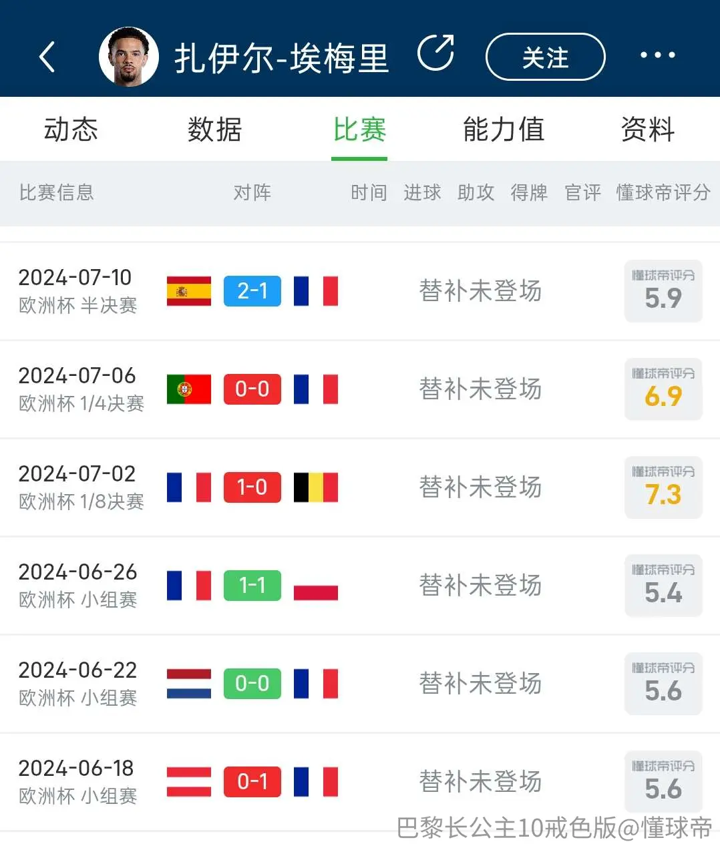
Task: Tap the Spain flag icon
Action: pos(189,291)
